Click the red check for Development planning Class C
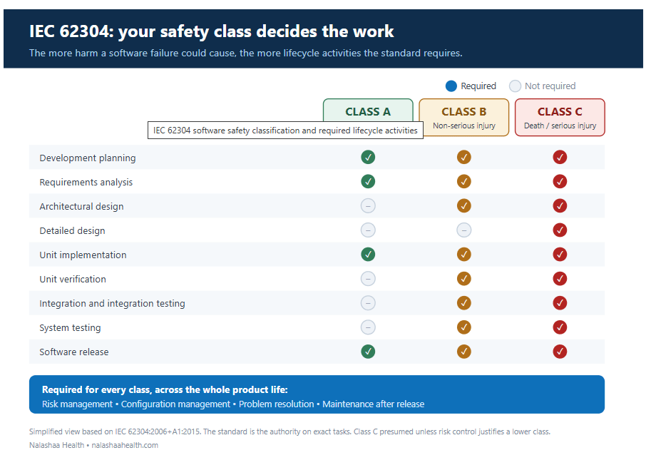 click(x=560, y=157)
